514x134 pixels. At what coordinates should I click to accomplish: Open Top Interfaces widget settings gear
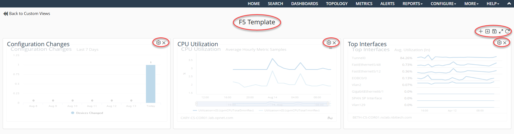coord(499,43)
